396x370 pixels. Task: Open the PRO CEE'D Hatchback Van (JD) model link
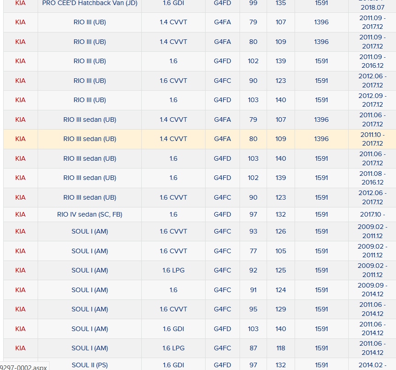click(89, 3)
